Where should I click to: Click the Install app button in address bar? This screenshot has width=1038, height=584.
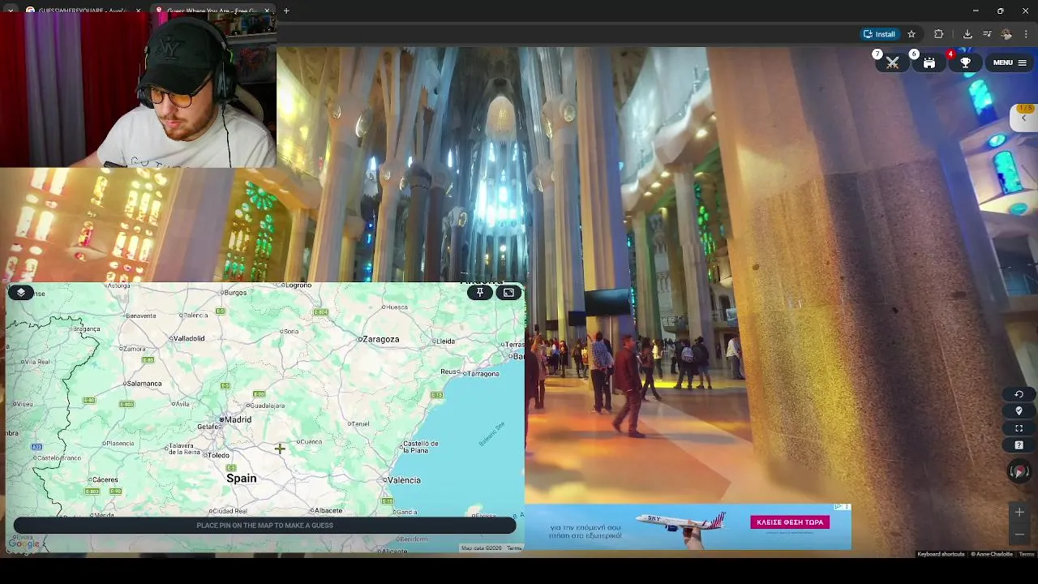click(879, 34)
